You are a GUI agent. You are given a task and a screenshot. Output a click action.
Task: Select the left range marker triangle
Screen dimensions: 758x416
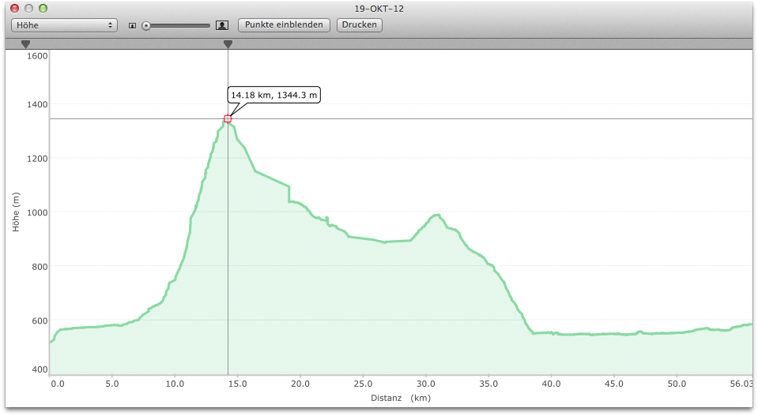[x=25, y=45]
